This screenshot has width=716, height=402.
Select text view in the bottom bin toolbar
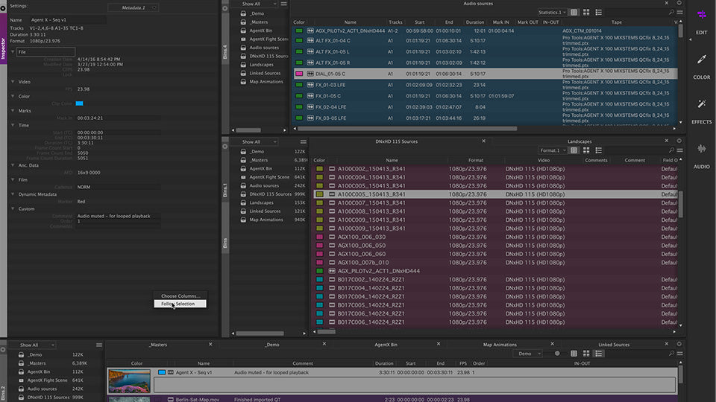(574, 353)
